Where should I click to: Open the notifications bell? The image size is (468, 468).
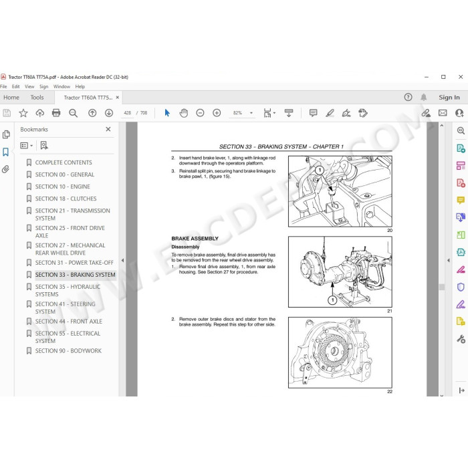click(423, 97)
